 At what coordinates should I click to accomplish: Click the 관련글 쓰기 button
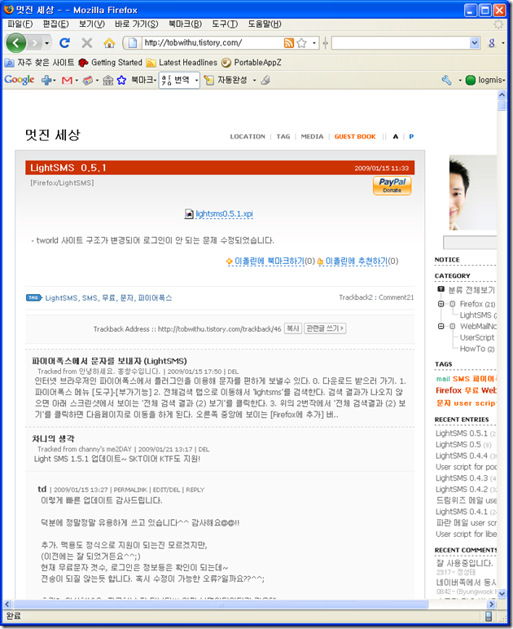pos(325,328)
